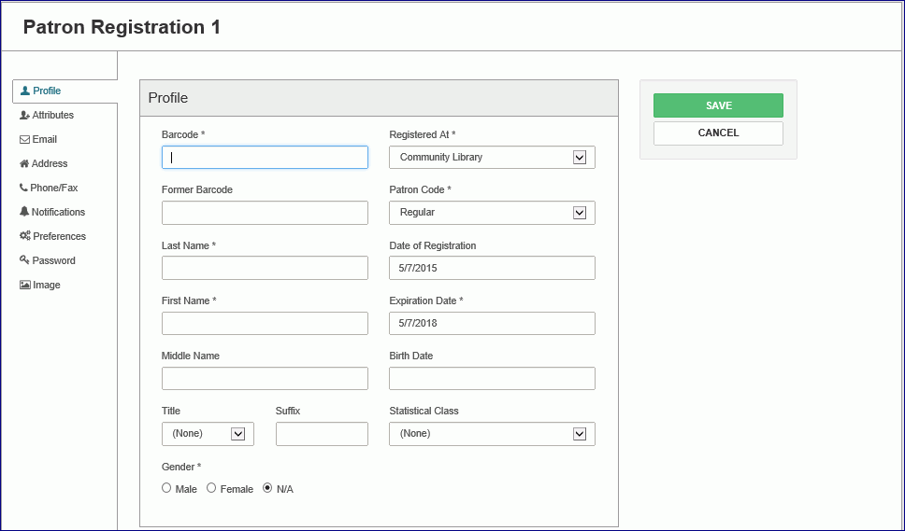Screen dimensions: 905x531
Task: Select the N/A gender radio button
Action: tap(267, 488)
